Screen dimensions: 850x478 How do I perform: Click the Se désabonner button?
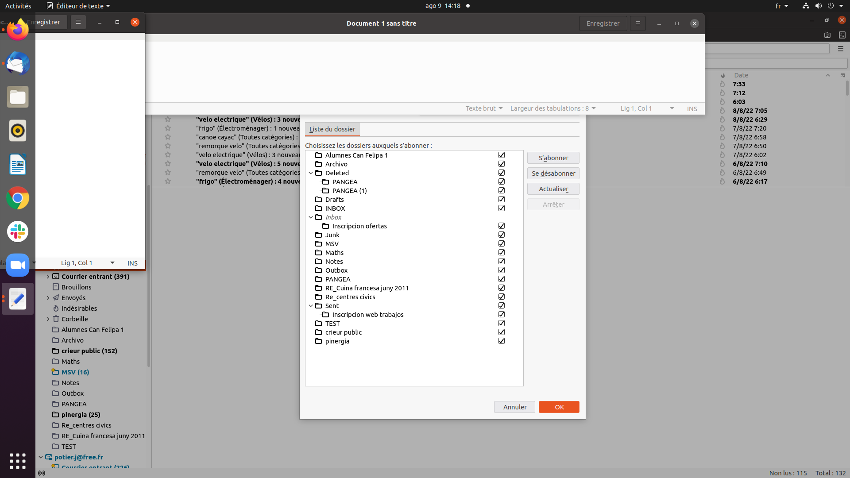click(553, 173)
